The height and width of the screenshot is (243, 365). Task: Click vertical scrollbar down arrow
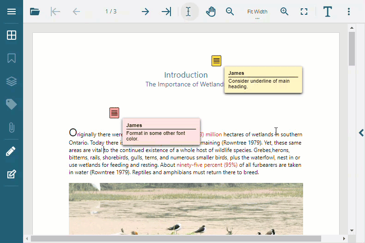(352, 231)
